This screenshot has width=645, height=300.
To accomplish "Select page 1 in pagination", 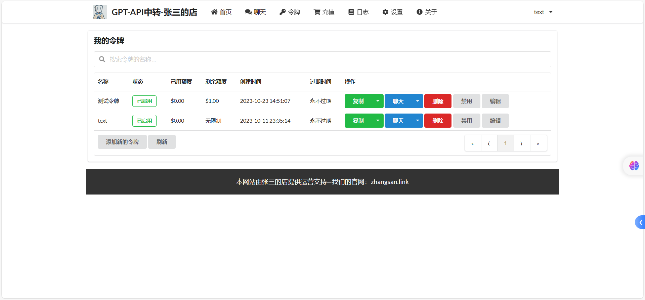I will tap(506, 143).
